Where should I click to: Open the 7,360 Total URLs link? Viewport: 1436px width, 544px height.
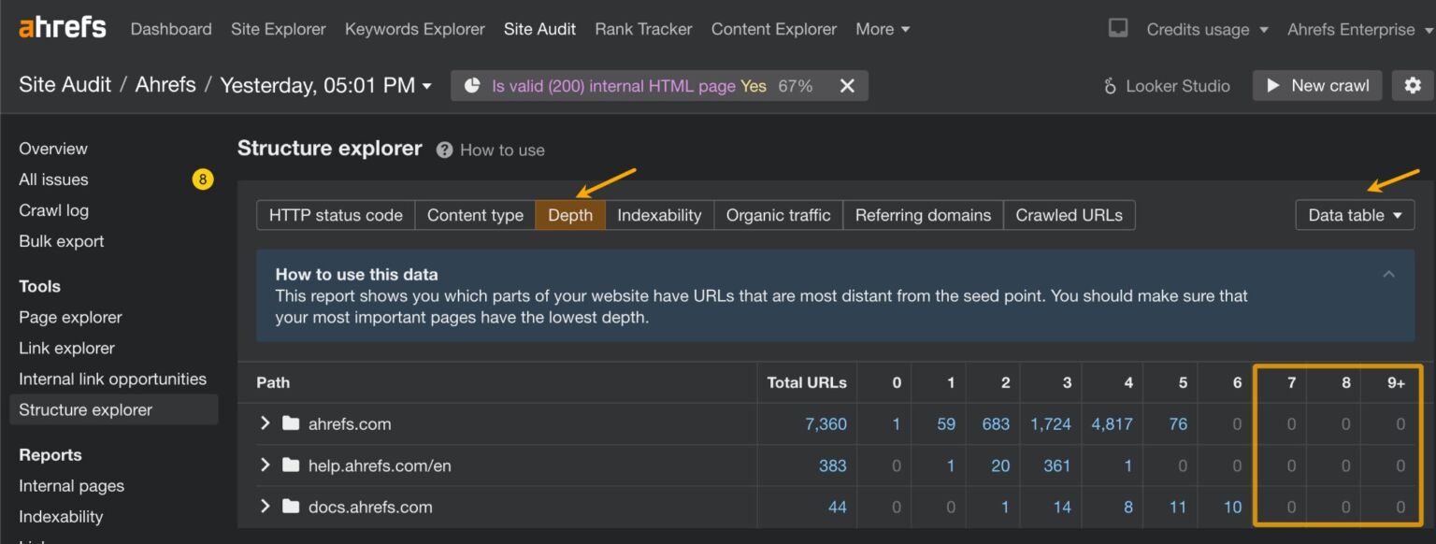click(826, 423)
